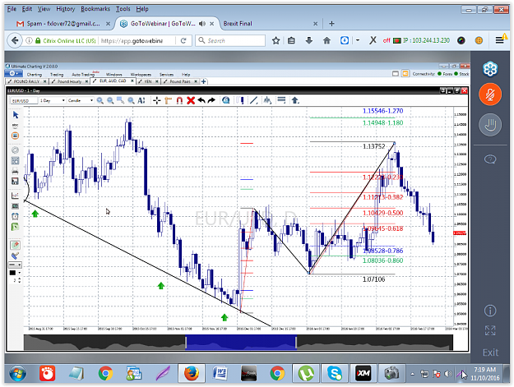Image resolution: width=514 pixels, height=387 pixels.
Task: Click the save floppy disk icon
Action: [x=15, y=181]
